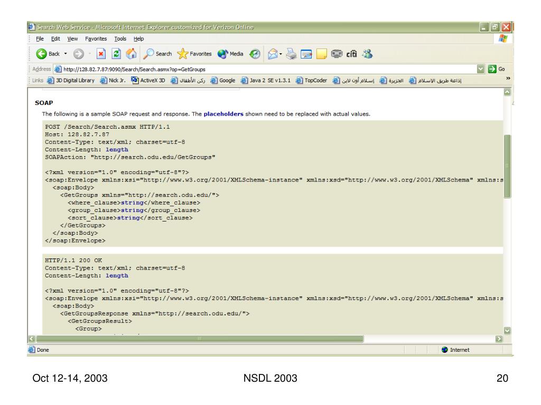Screen dimensions: 541x405
Task: Open the Help menu
Action: pos(139,39)
